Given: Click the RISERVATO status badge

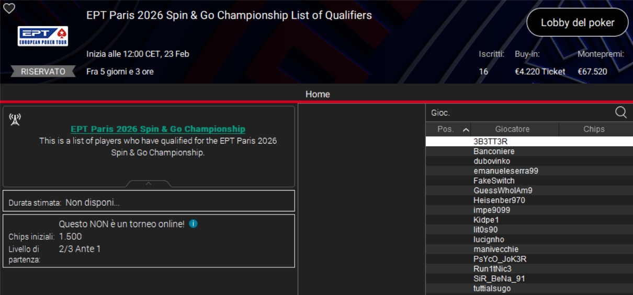Looking at the screenshot, I should (x=43, y=72).
